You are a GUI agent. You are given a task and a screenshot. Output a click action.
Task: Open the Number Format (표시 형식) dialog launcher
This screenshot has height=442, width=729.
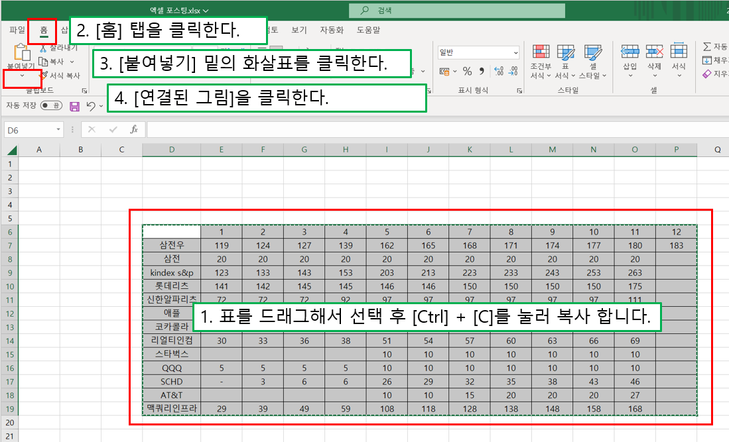[x=519, y=91]
